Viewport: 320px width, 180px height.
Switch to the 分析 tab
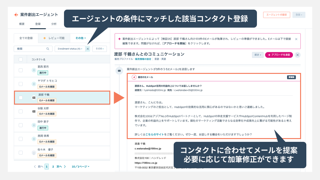click(54, 24)
